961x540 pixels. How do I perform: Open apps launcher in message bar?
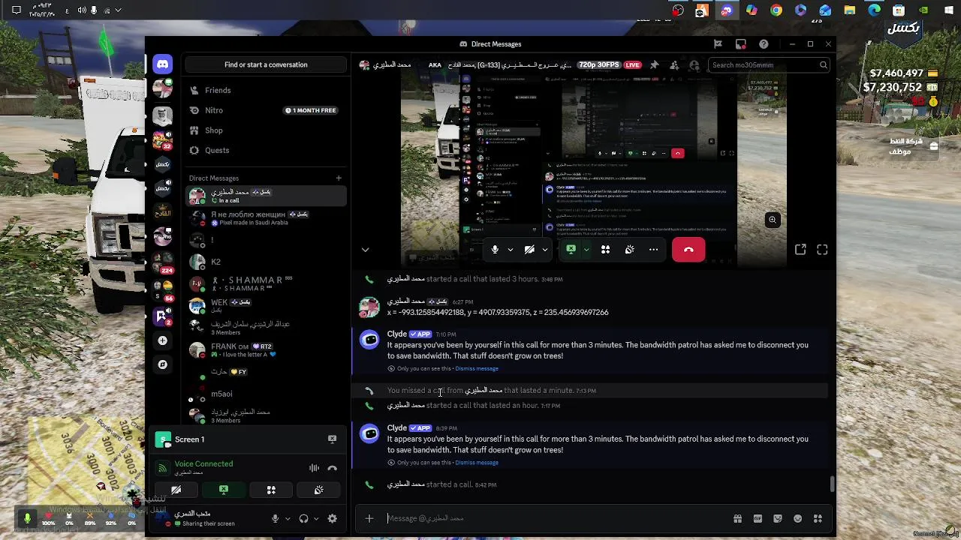coord(818,518)
